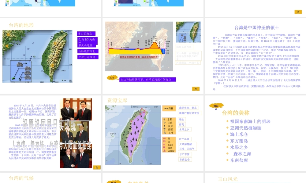
Task: Select the 资源宝库 slide thumbnail
Action: click(x=153, y=133)
